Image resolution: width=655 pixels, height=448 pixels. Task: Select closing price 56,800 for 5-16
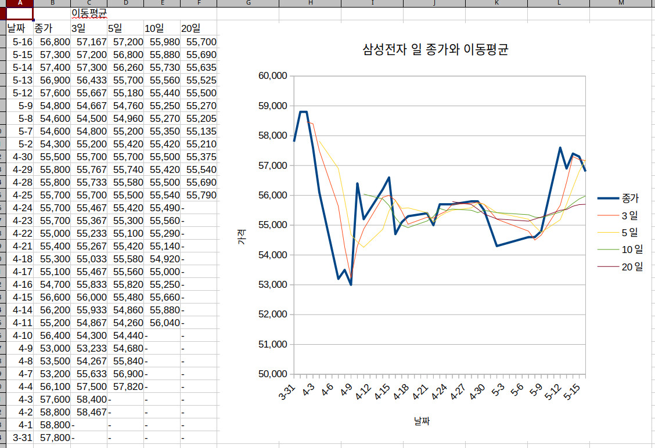tap(52, 42)
